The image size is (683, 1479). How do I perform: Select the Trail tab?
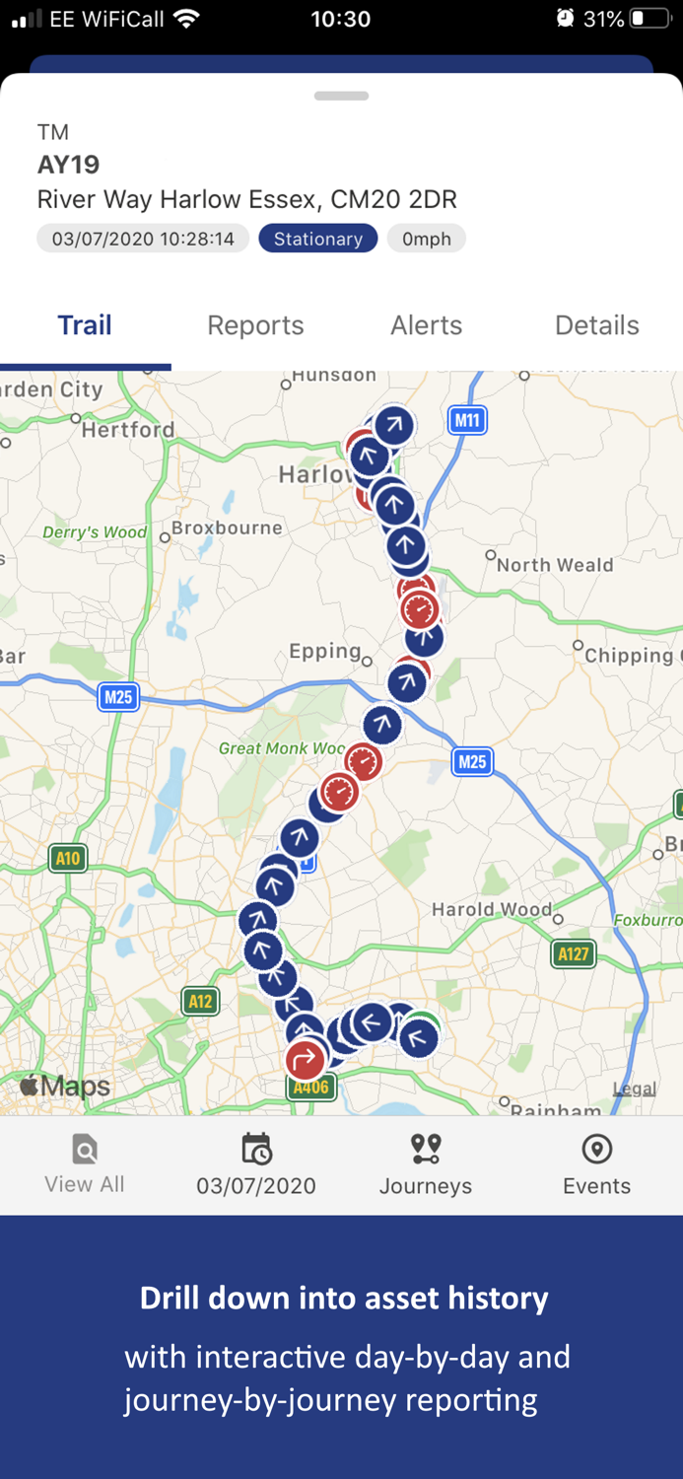click(85, 325)
